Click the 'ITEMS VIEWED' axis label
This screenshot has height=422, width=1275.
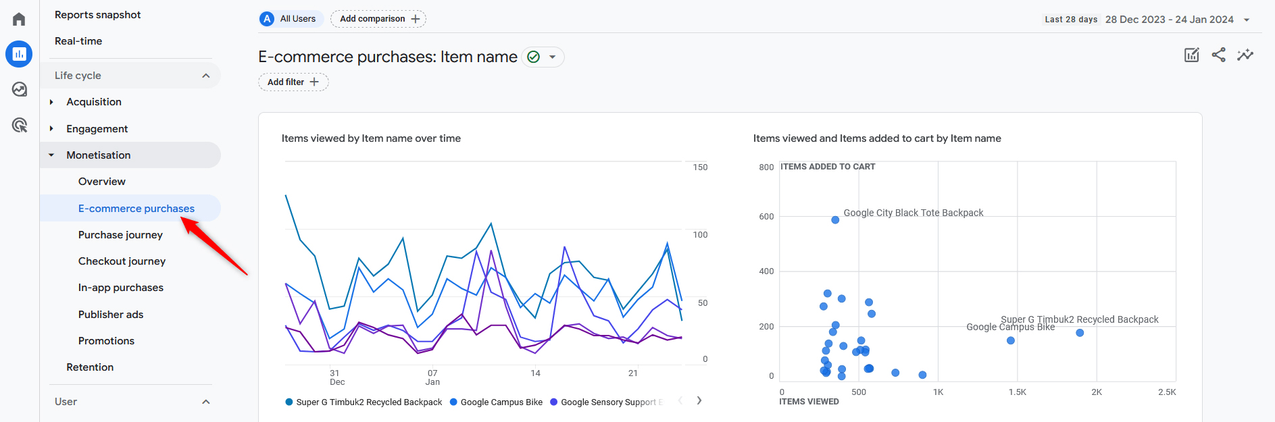(x=809, y=402)
